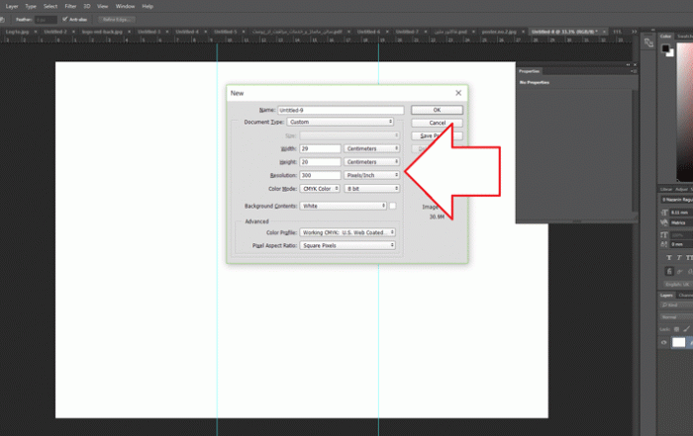Click the Resolution value field

pos(320,175)
